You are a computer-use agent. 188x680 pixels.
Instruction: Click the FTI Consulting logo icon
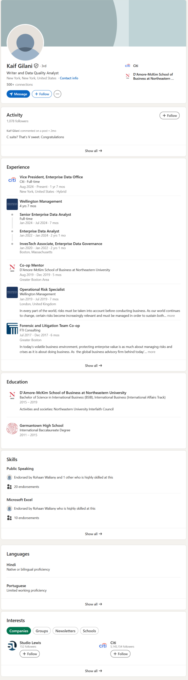(x=12, y=328)
